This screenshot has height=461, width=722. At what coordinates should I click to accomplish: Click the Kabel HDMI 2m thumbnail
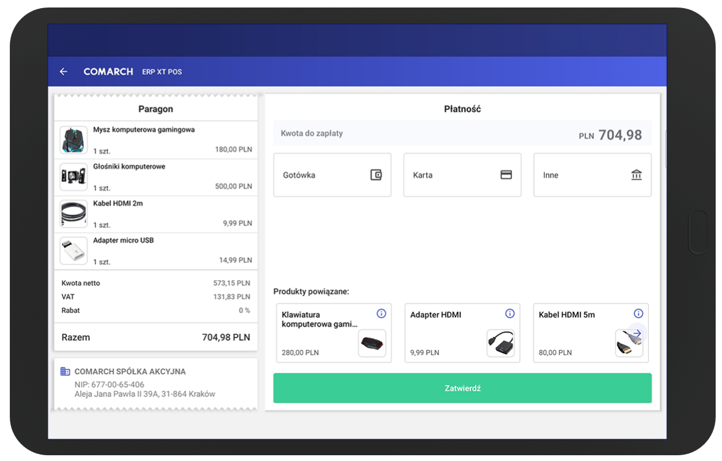tap(74, 214)
